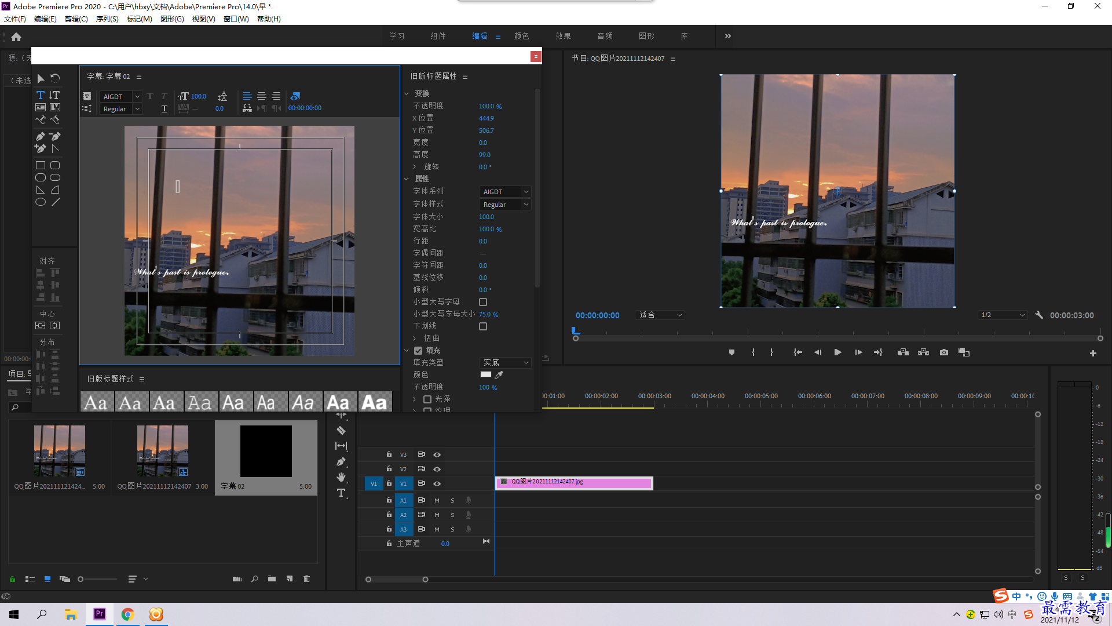The height and width of the screenshot is (626, 1112).
Task: Select the Type tool in timeline tools
Action: [x=341, y=493]
